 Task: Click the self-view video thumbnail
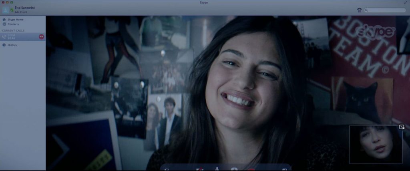(376, 146)
